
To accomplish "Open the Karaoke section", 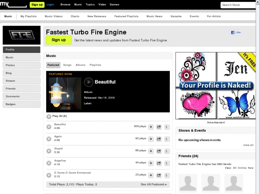I will click(176, 16).
